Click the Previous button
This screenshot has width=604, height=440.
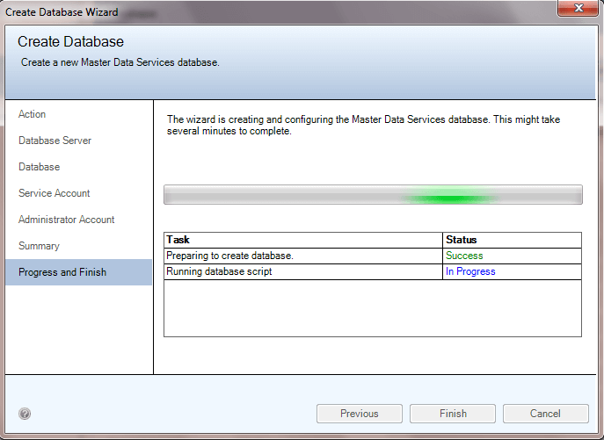(360, 414)
